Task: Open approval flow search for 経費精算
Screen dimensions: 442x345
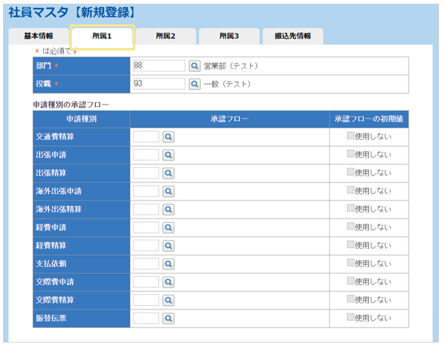Action: pyautogui.click(x=168, y=246)
